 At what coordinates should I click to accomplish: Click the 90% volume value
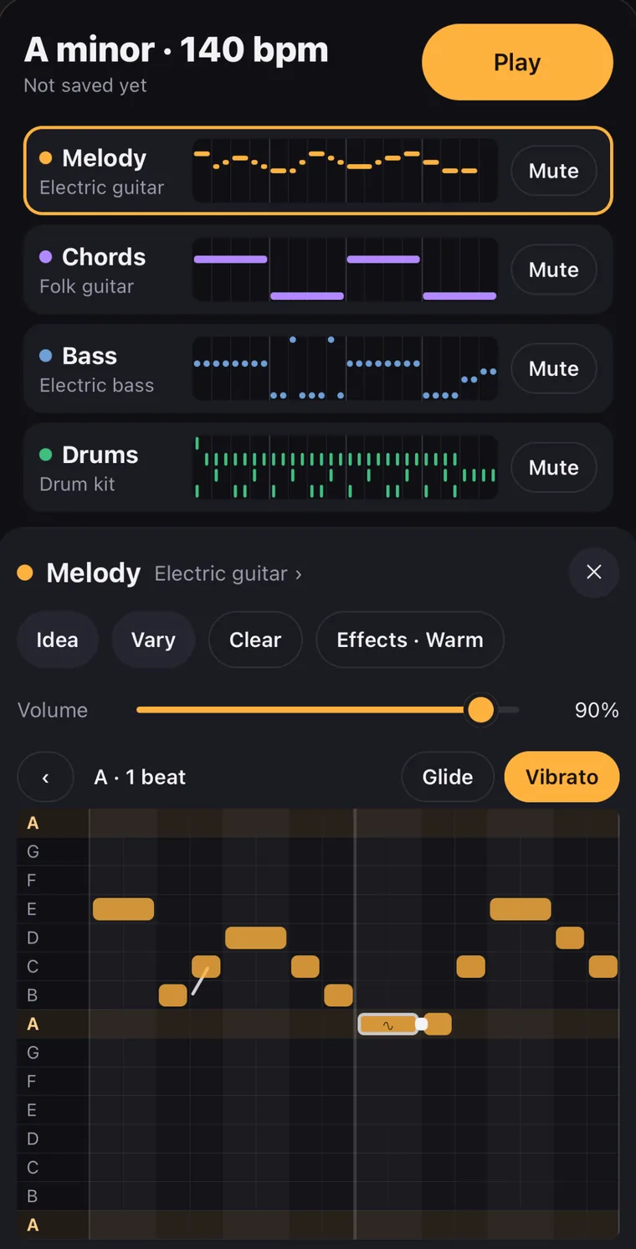(597, 710)
